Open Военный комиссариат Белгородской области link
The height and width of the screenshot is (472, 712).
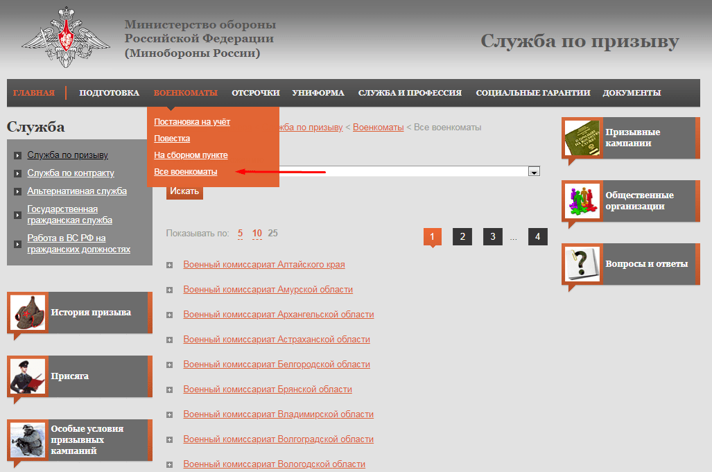[277, 365]
